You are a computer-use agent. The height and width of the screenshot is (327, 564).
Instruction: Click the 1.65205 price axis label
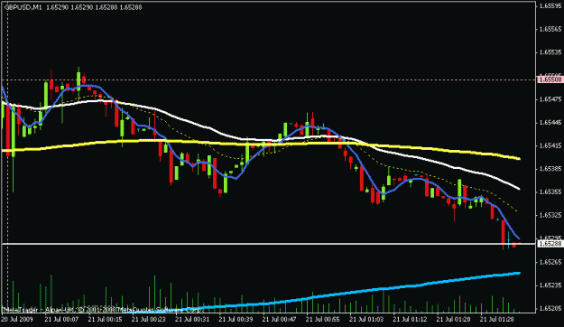click(x=551, y=308)
